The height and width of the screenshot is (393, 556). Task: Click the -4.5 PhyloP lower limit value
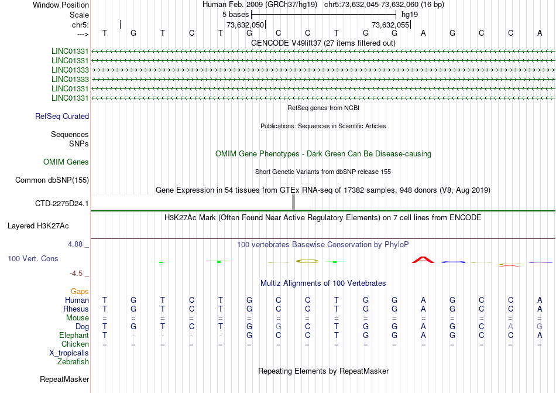point(76,273)
